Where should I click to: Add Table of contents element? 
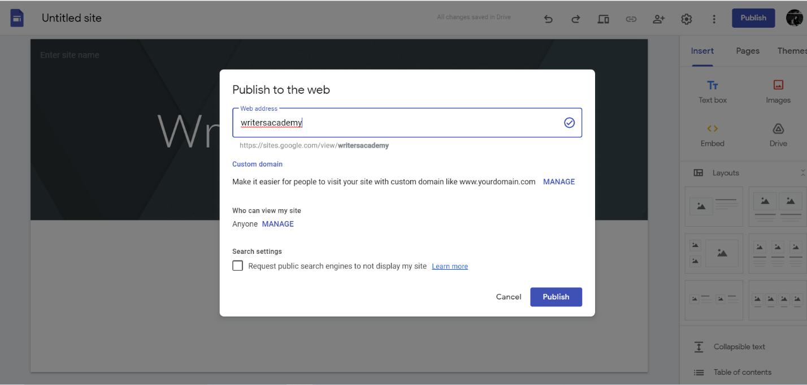(743, 372)
